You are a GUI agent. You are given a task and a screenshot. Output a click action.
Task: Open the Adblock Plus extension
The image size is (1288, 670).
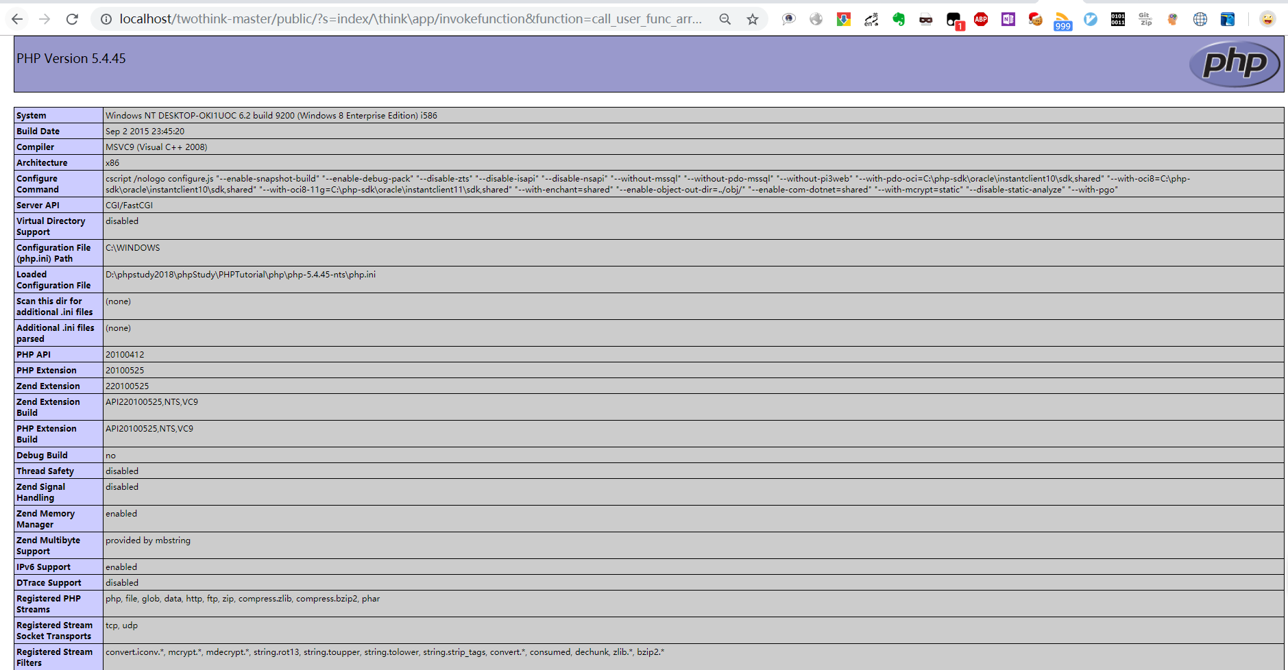coord(980,18)
